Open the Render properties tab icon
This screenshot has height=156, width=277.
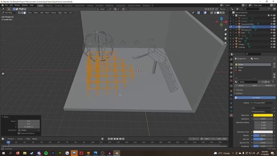231,65
